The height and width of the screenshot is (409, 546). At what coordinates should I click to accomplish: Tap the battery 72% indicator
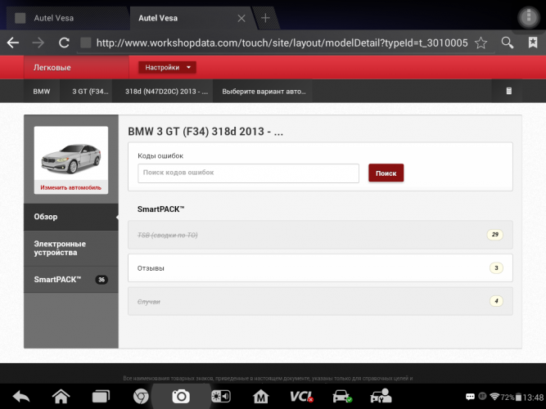pyautogui.click(x=511, y=398)
